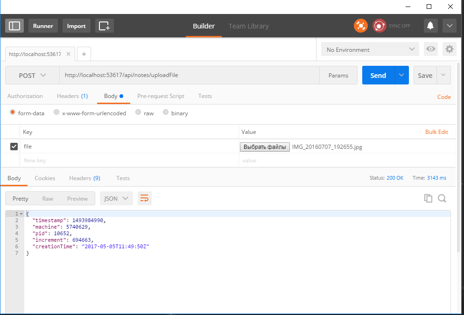Open Pre-request Script tab
464x315 pixels.
click(x=161, y=96)
